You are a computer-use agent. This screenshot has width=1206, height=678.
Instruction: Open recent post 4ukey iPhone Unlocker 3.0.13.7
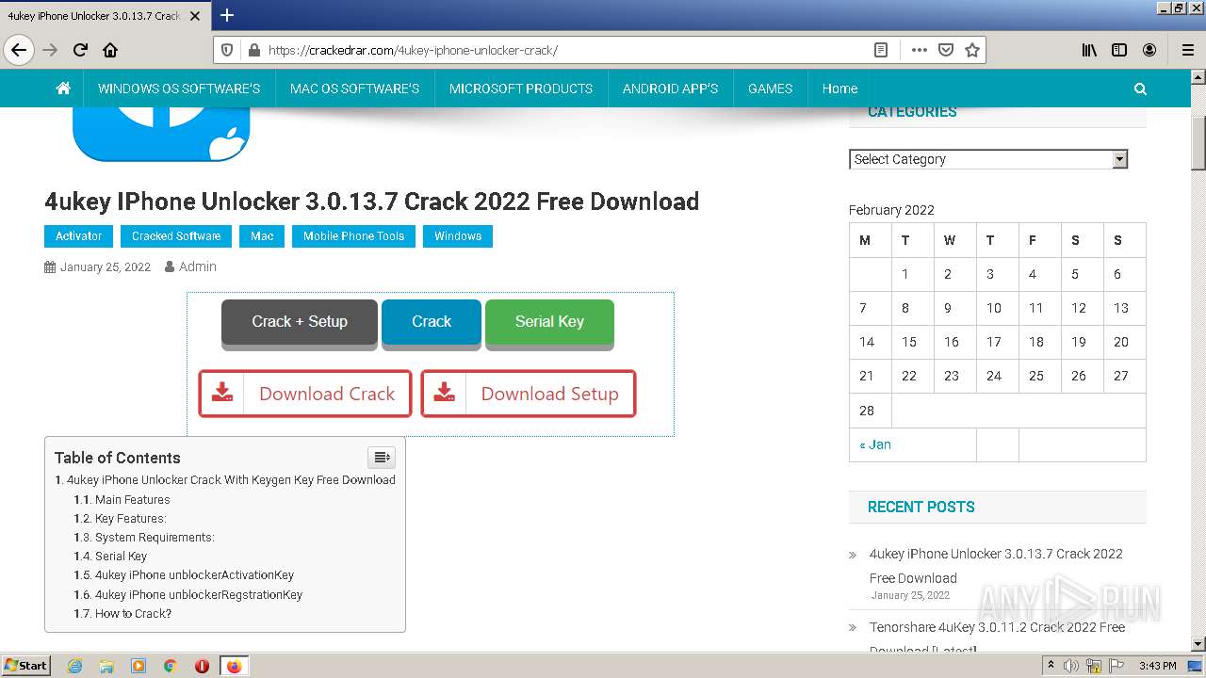click(996, 566)
